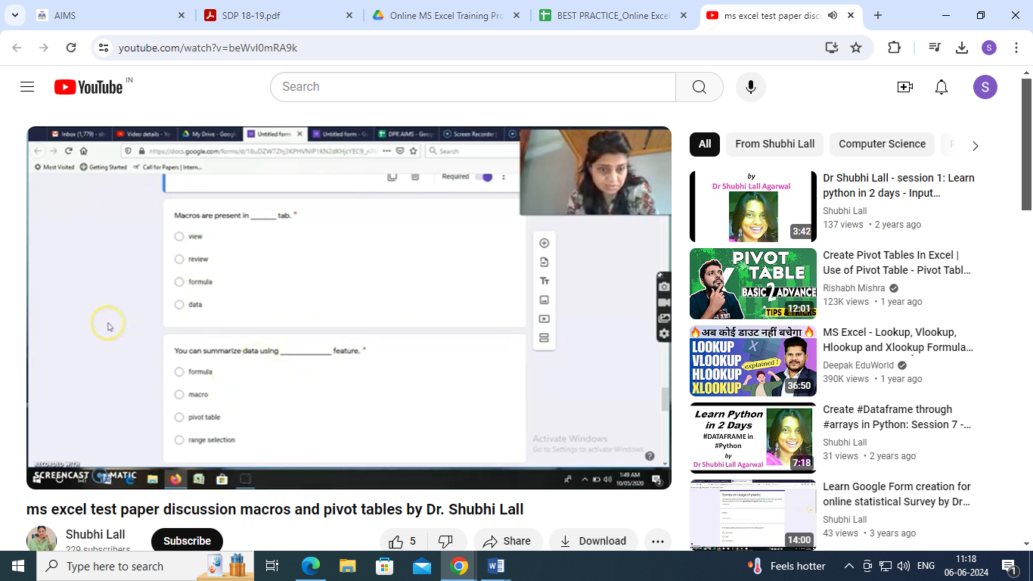Open Task View on taskbar
Viewport: 1033px width, 581px height.
[x=272, y=566]
